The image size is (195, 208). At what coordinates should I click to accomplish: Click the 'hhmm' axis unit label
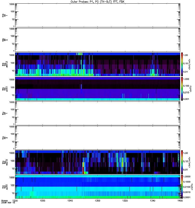click(4, 201)
